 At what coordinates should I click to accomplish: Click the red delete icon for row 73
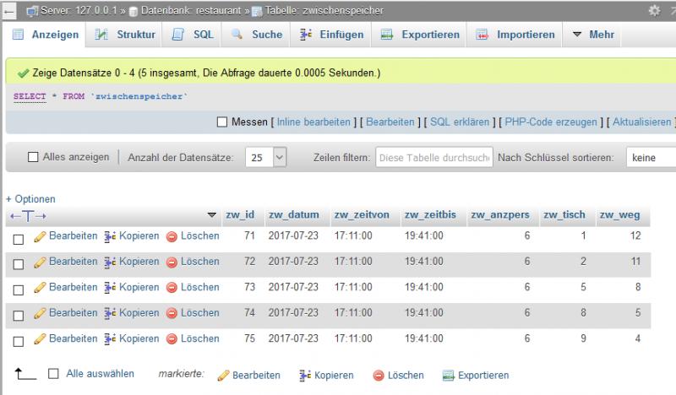click(172, 288)
